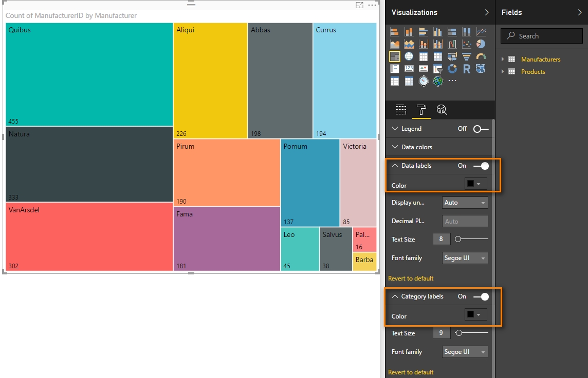Select the card (123) visualization
Viewport: 588px width, 378px height.
pyautogui.click(x=409, y=69)
